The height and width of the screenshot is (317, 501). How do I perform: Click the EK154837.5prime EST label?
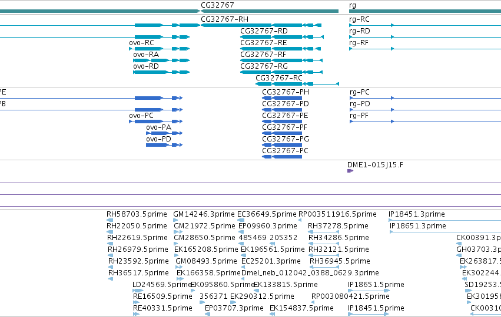[x=301, y=308]
